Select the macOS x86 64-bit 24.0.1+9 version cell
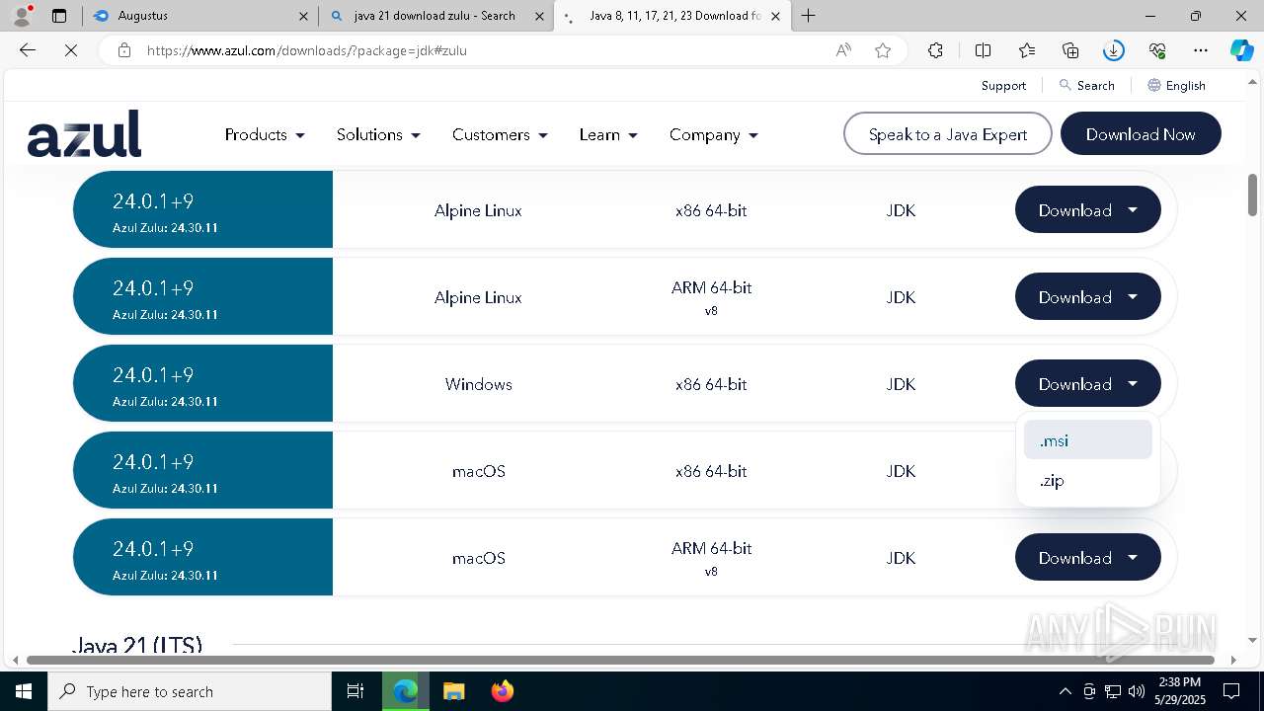 click(x=202, y=471)
